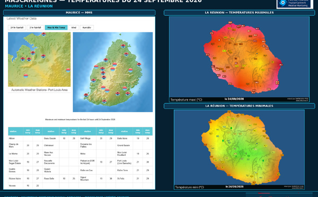Click the southernmost station marker on the Mauritius map
The height and width of the screenshot is (197, 318).
click(104, 101)
